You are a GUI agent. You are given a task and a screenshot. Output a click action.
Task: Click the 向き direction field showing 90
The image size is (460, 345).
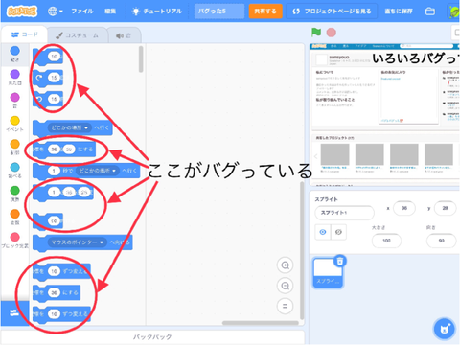pyautogui.click(x=442, y=241)
